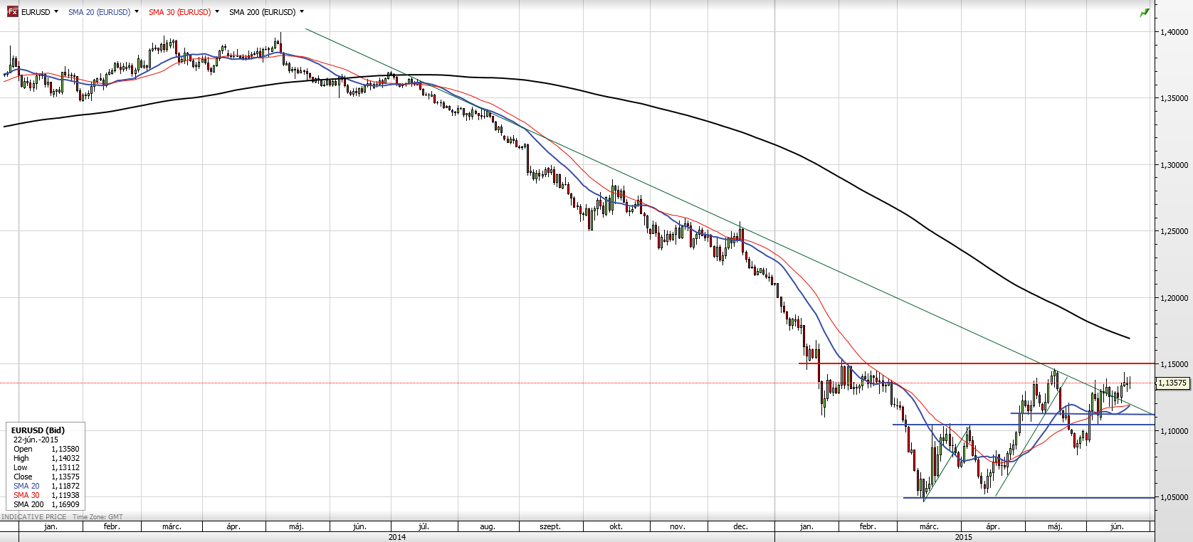1193x542 pixels.
Task: Open the SMA 200 (EURUSD) indicator dropdown
Action: click(x=302, y=11)
